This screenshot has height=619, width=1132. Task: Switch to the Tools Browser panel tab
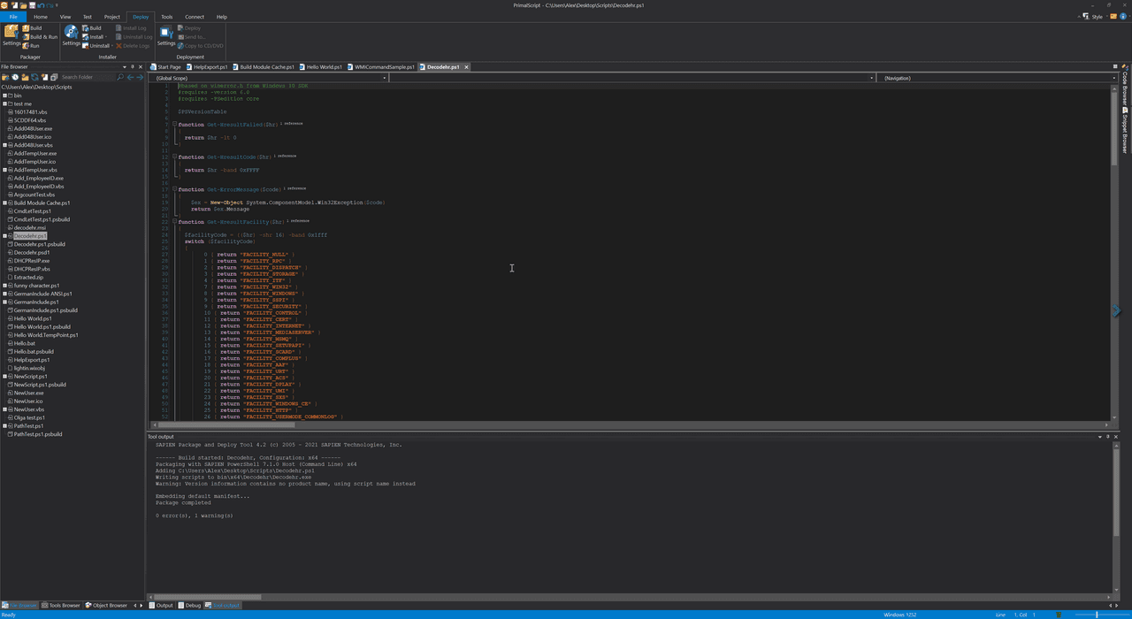pos(62,606)
